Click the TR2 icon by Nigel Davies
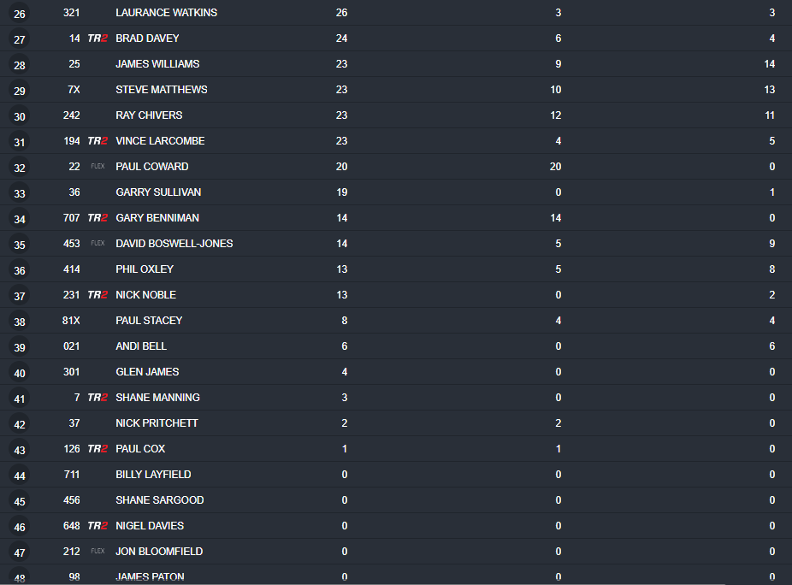This screenshot has height=585, width=792. click(98, 526)
